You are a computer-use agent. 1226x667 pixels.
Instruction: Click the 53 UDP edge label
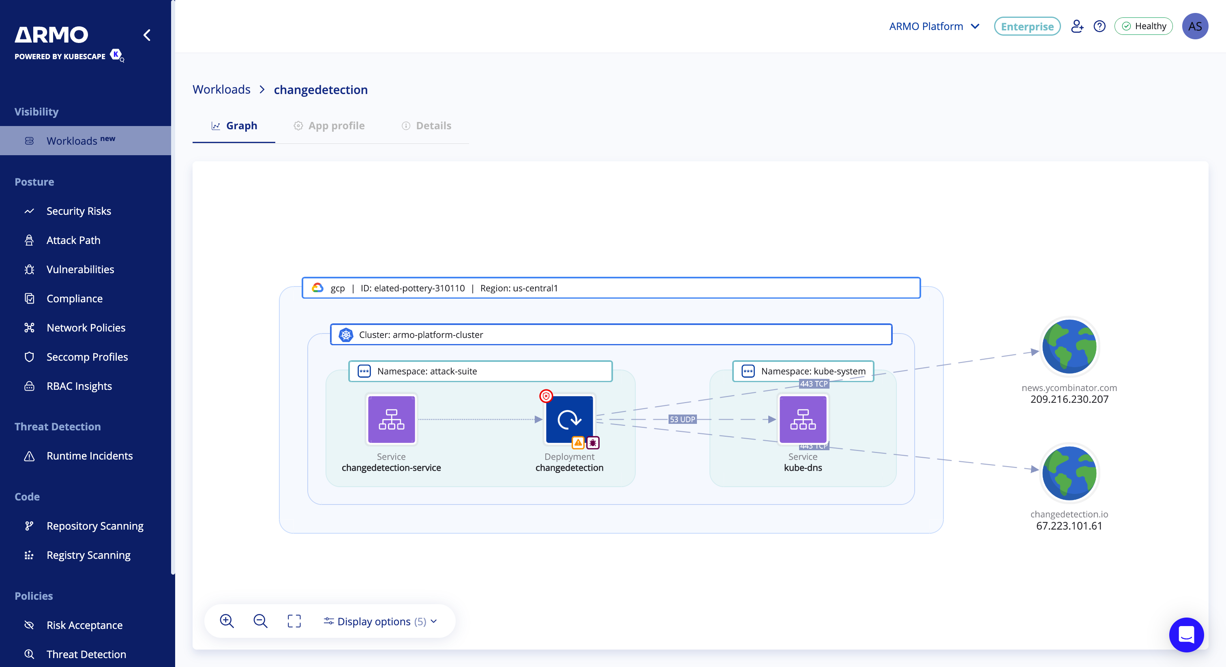coord(682,419)
